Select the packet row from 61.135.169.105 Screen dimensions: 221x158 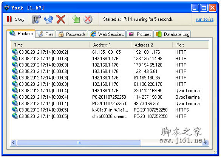[110, 52]
